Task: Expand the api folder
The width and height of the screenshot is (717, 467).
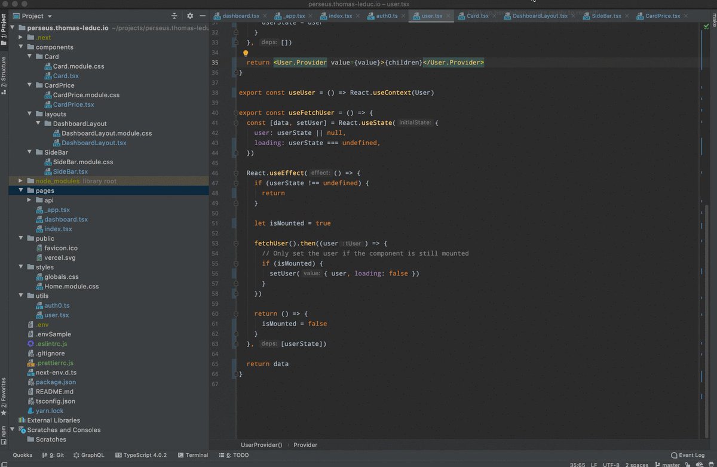Action: (x=30, y=200)
